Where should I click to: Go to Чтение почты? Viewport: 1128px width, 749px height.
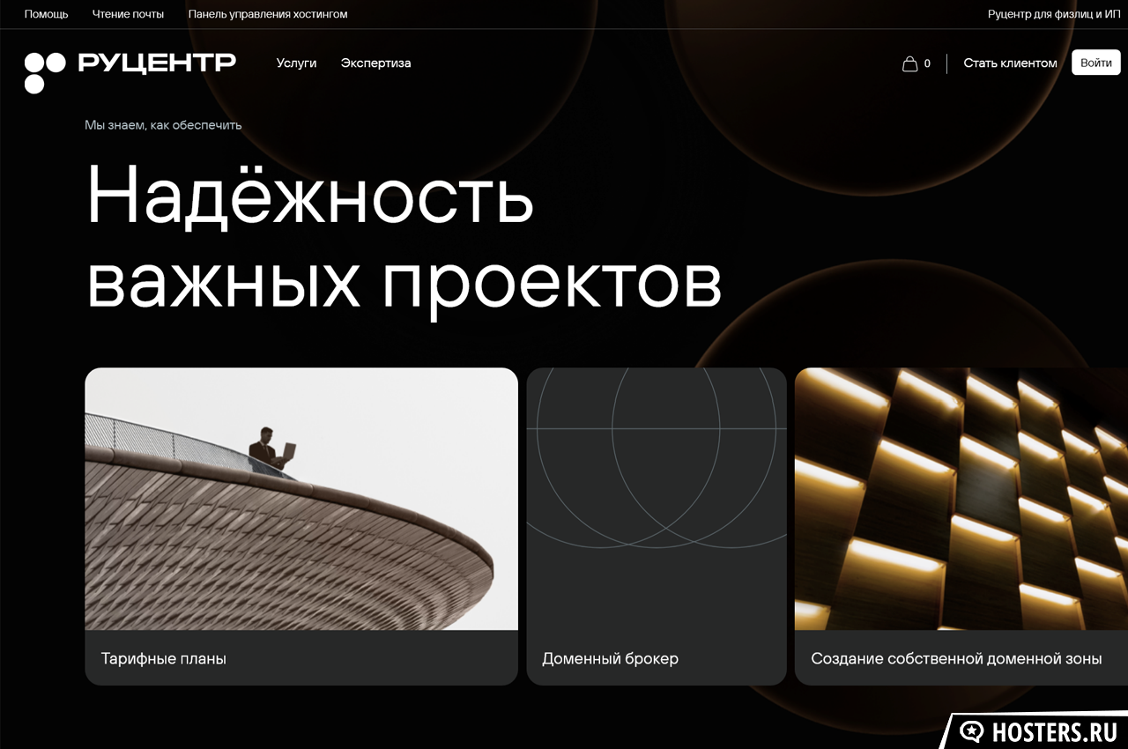pyautogui.click(x=128, y=14)
